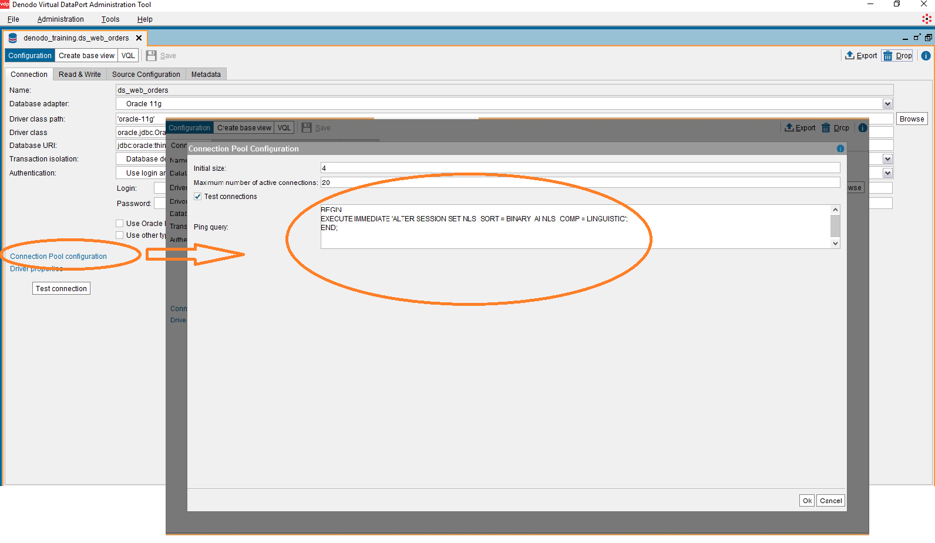Open the Administration menu
The width and height of the screenshot is (935, 543).
(x=60, y=19)
